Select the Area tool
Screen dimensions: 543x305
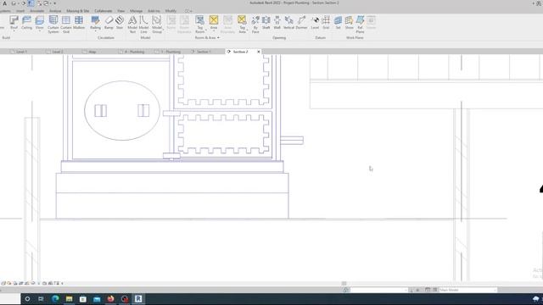[x=214, y=24]
